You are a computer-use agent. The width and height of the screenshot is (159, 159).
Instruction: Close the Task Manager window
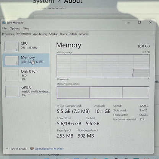pos(150,22)
